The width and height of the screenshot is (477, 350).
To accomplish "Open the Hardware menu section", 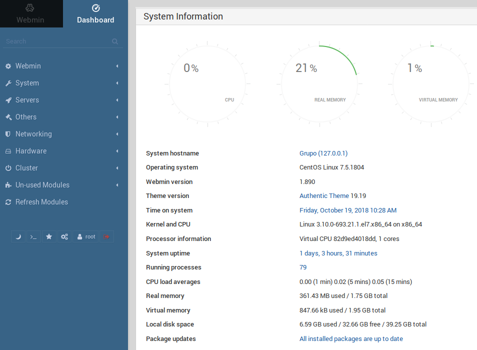I will (x=31, y=151).
